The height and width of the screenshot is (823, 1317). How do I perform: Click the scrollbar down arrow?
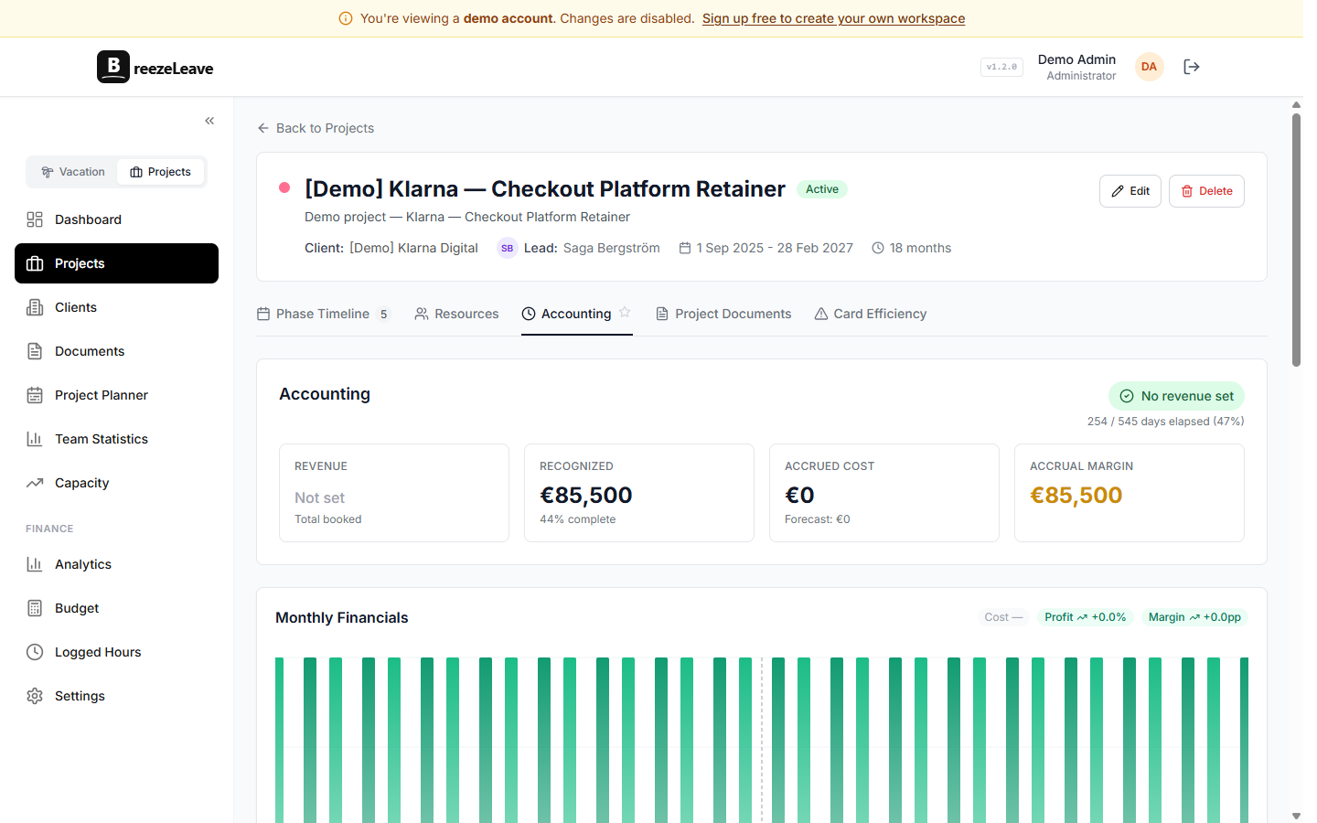tap(1296, 816)
